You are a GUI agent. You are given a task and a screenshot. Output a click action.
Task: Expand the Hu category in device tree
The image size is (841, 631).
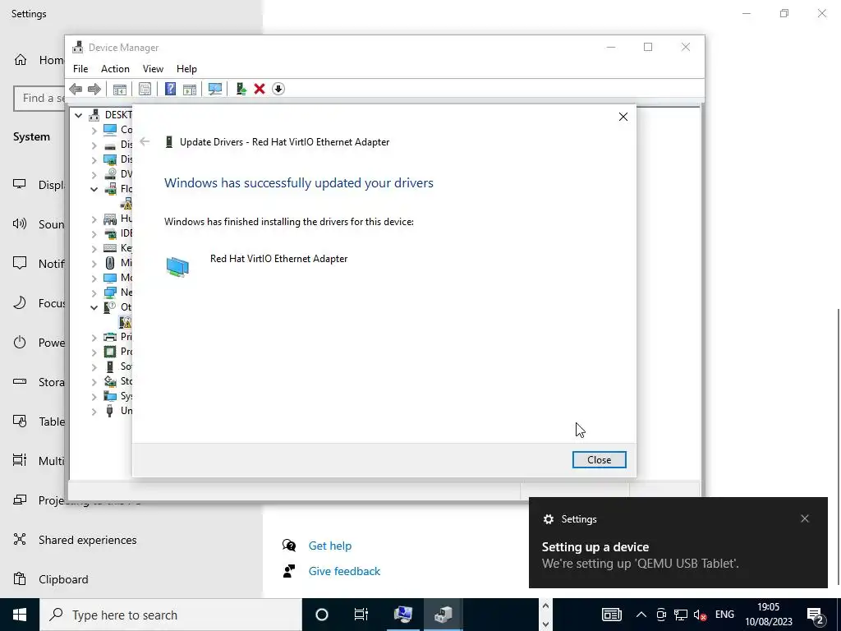click(94, 219)
